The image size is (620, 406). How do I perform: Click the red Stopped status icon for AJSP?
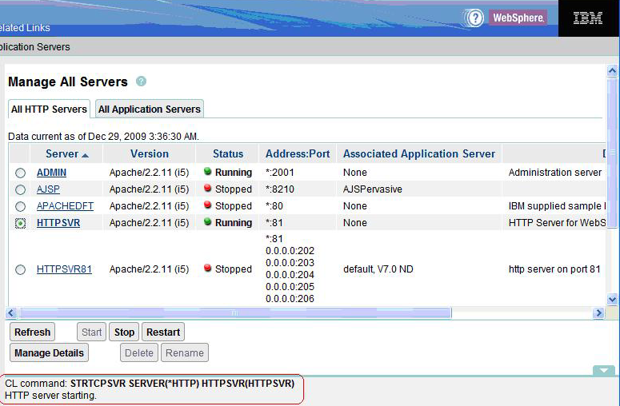(207, 188)
